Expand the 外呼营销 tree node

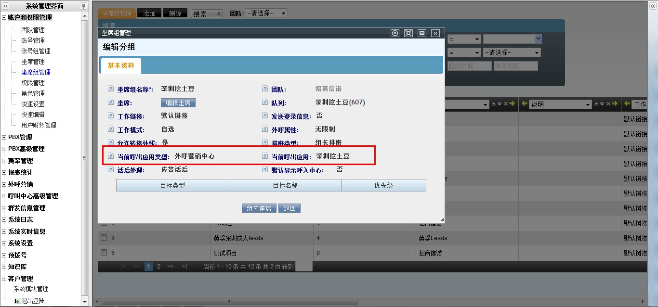tap(4, 184)
